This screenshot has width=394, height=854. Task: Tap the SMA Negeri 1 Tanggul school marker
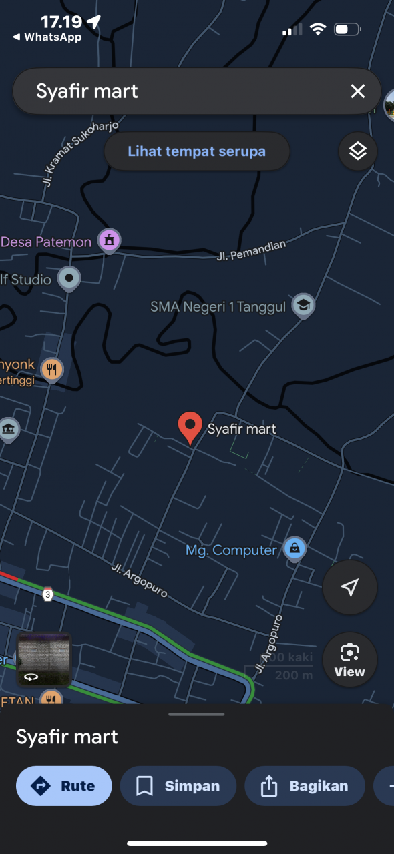303,306
